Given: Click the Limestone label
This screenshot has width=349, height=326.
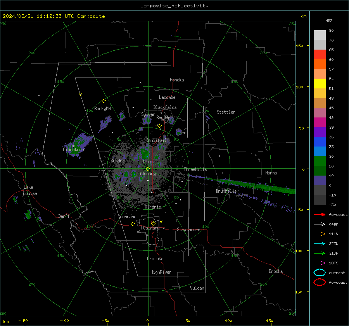Looking at the screenshot, I should [73, 150].
